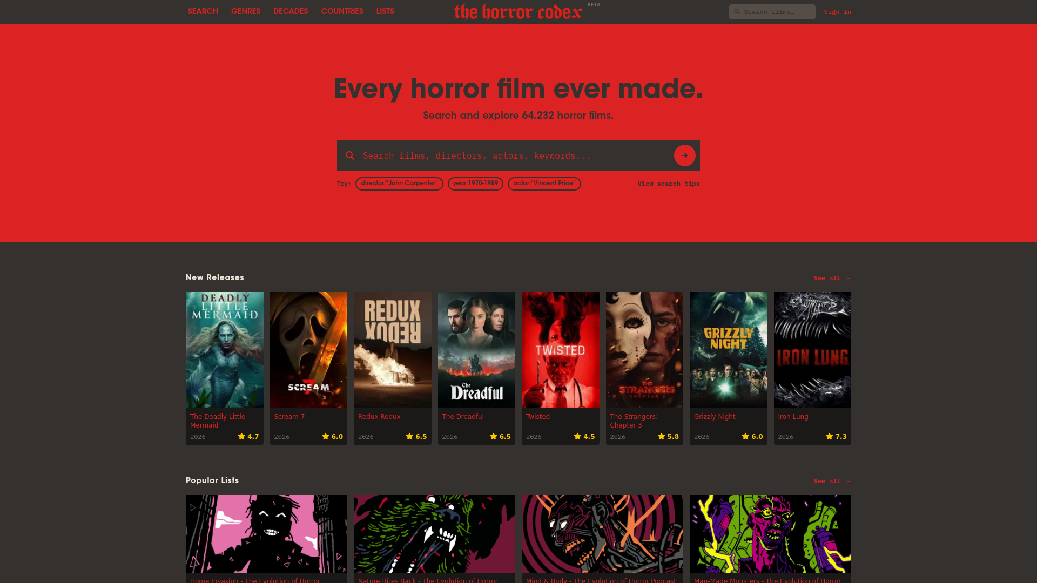This screenshot has width=1037, height=583.
Task: Click the star icon on Strangers Chapter 3 card
Action: (x=661, y=436)
